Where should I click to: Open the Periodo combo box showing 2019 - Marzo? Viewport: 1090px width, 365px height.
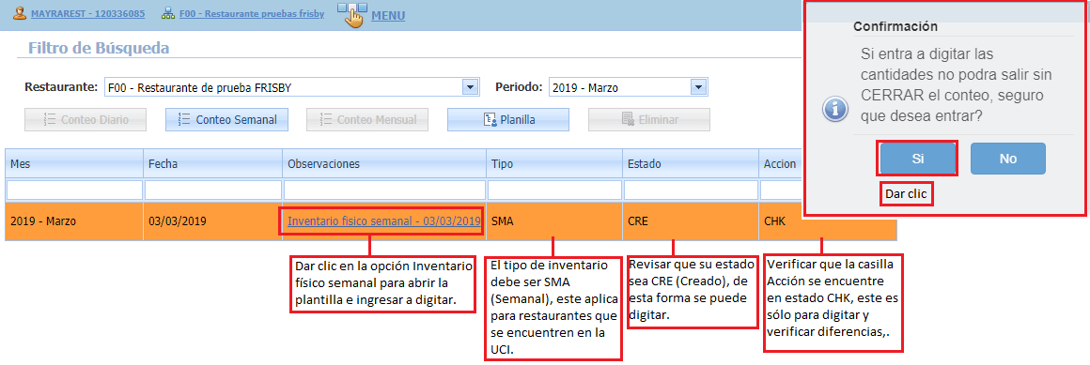(x=628, y=87)
